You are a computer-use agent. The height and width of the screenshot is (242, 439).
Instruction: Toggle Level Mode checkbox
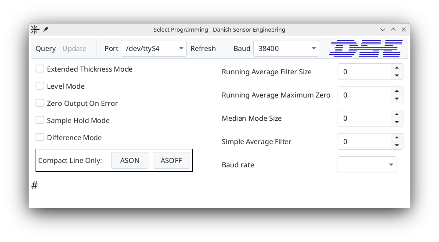point(40,86)
